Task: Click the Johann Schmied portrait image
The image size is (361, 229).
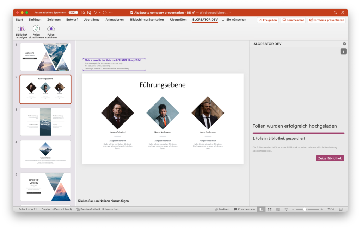Action: pos(117,113)
